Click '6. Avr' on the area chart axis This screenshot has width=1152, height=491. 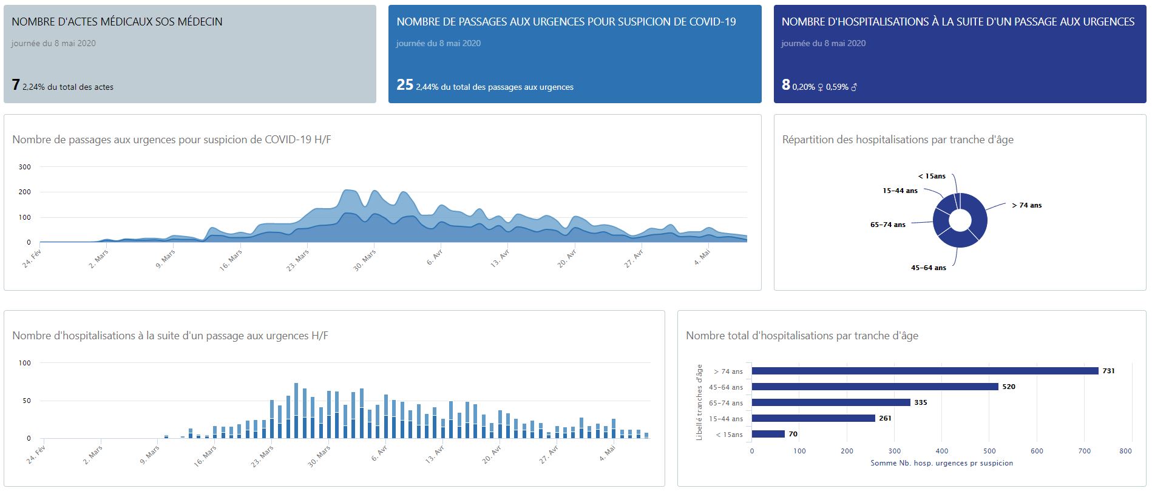(435, 258)
